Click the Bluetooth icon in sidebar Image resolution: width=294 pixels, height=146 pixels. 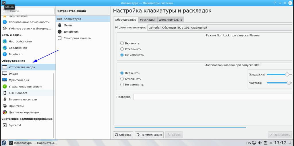(x=5, y=54)
